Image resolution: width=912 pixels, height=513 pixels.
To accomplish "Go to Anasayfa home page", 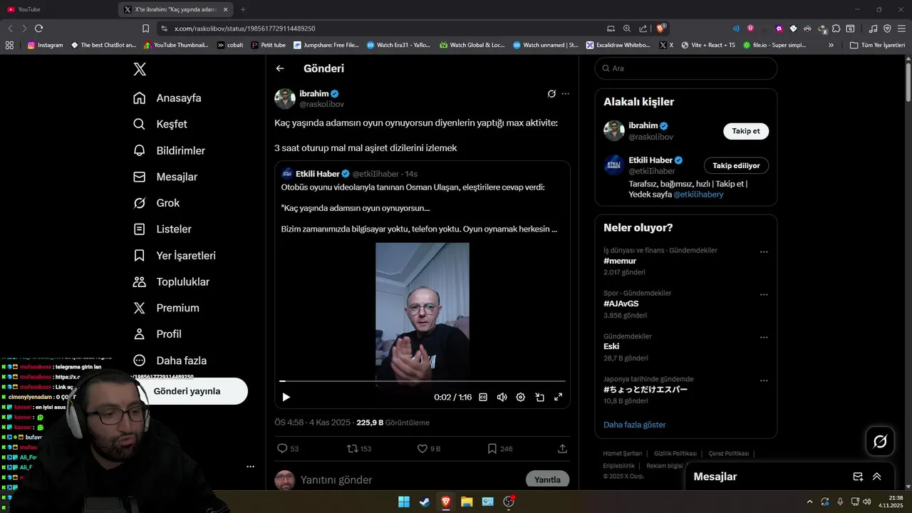I will coord(167,98).
